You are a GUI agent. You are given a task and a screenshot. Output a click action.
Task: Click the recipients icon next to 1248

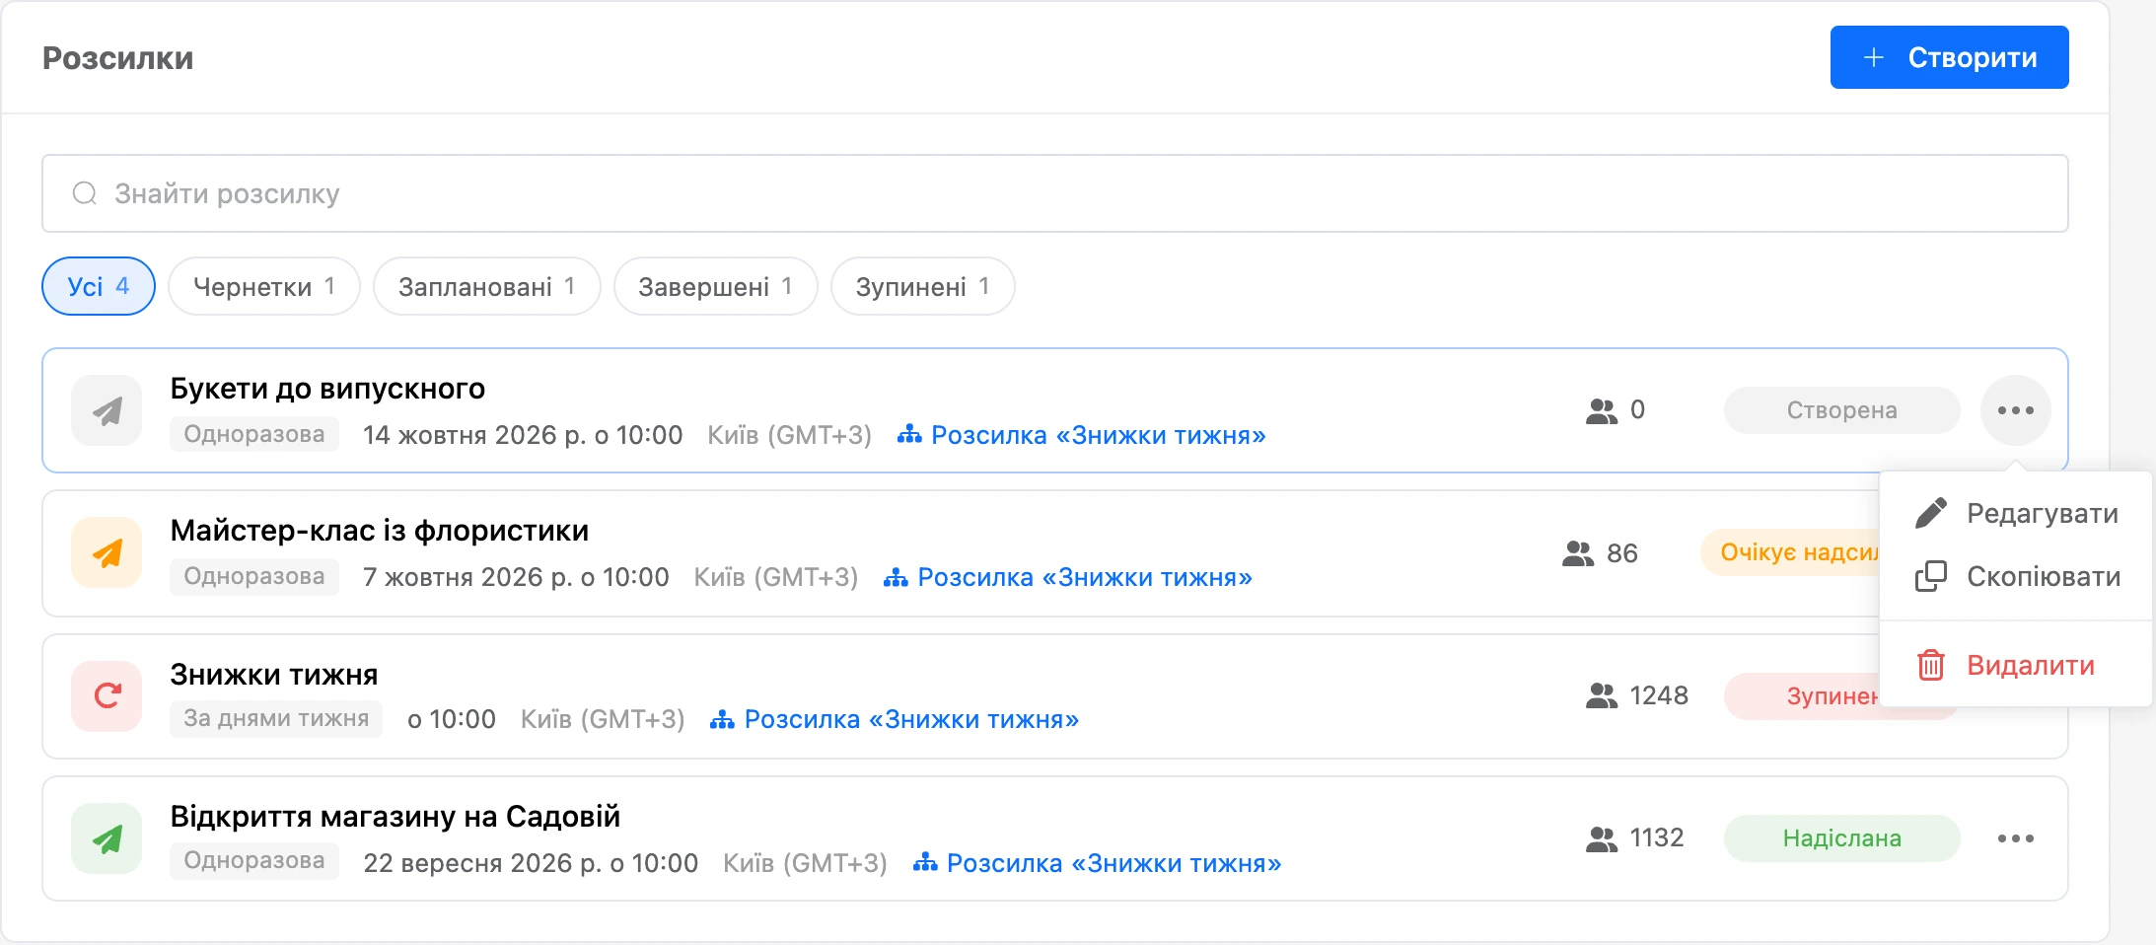[1602, 695]
